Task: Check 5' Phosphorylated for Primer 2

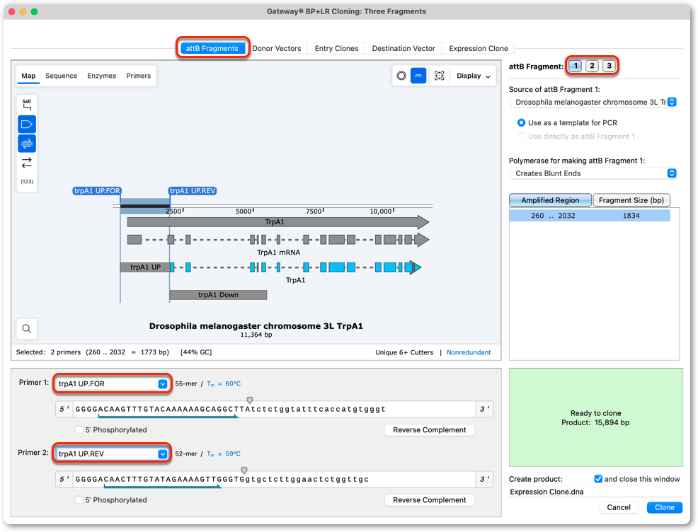Action: 79,500
